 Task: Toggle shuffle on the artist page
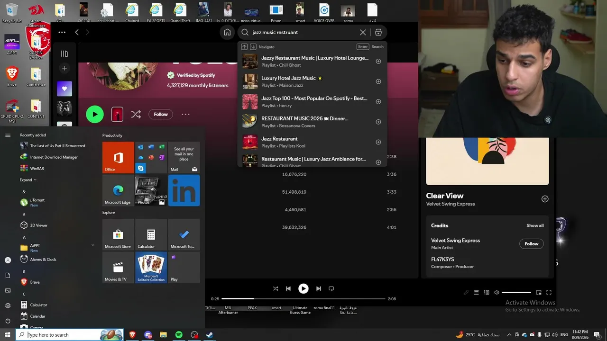[136, 114]
